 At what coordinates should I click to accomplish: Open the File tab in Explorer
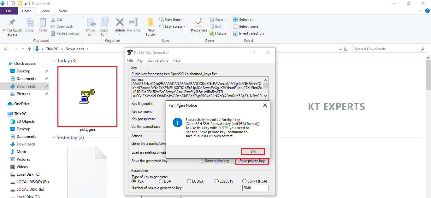(9, 11)
